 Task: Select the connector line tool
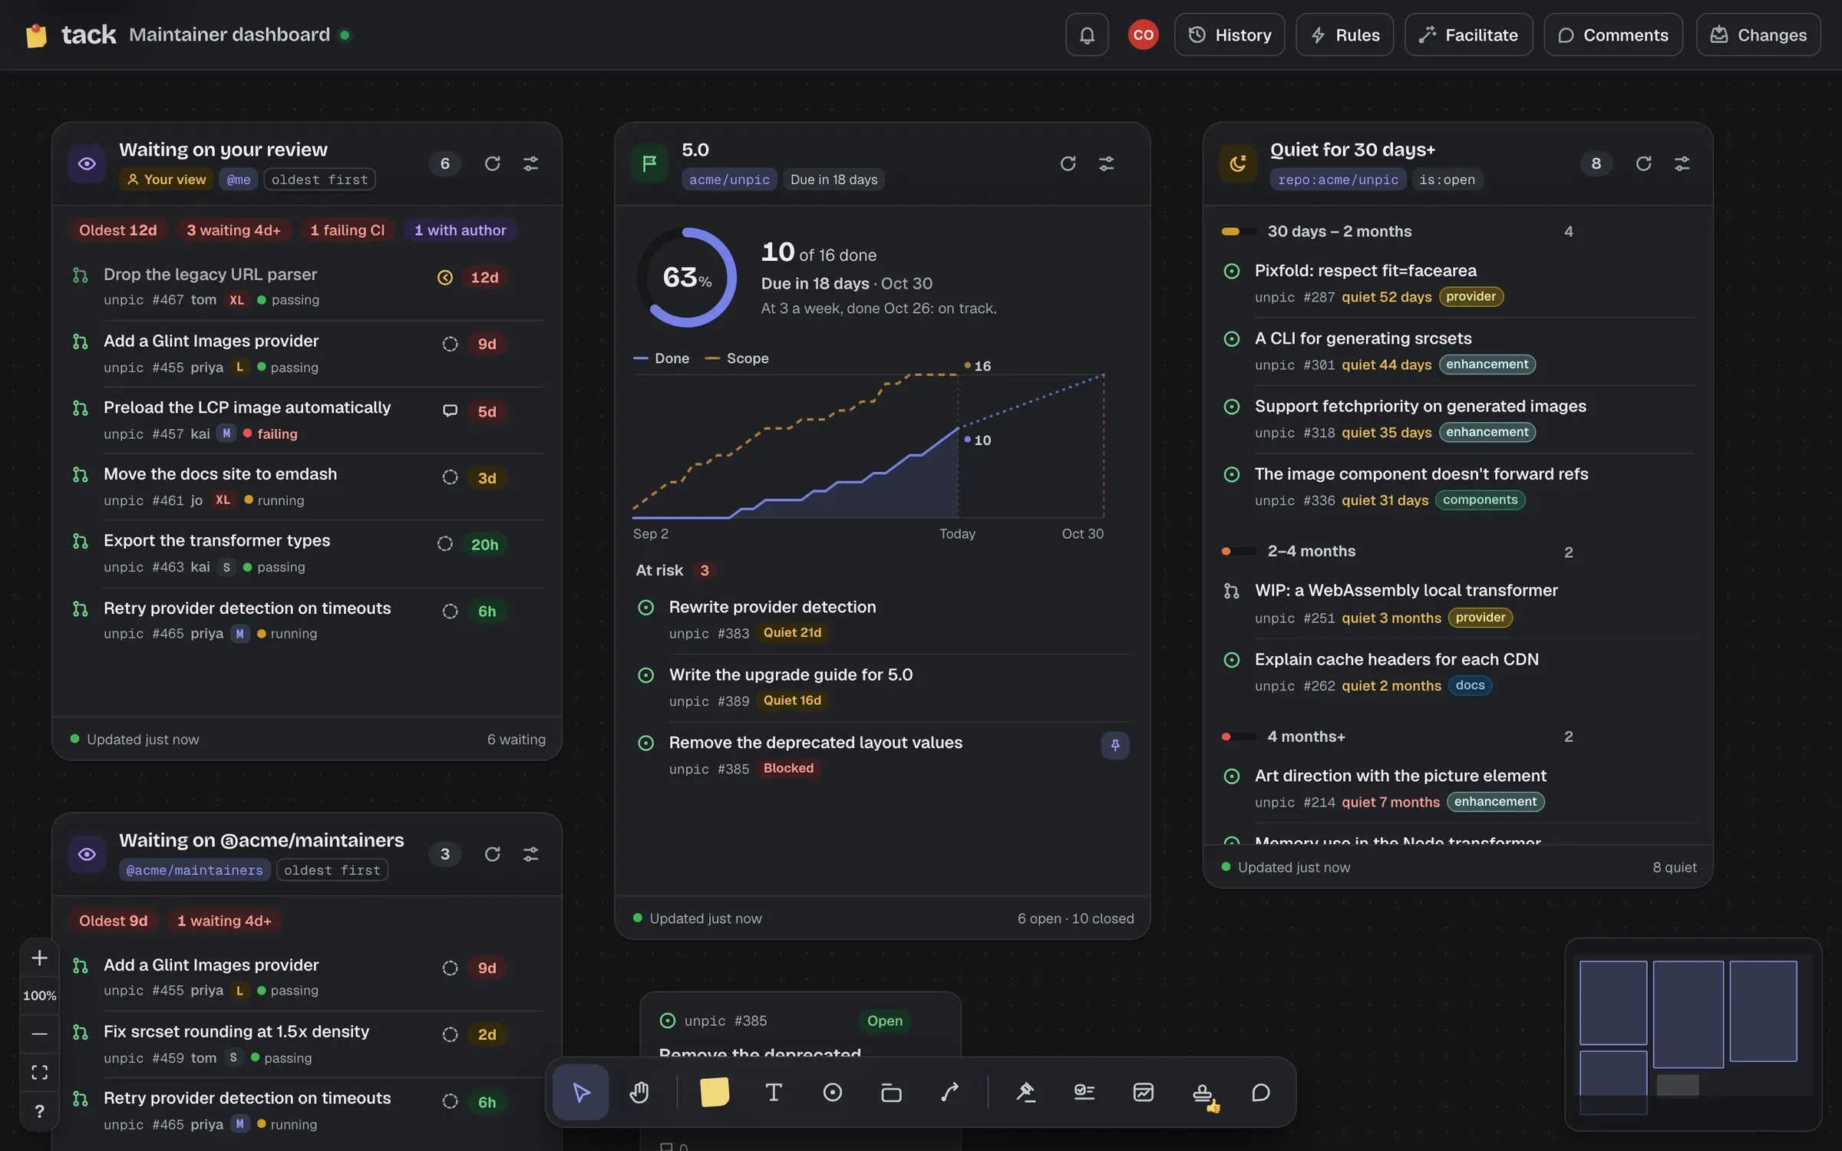coord(949,1092)
